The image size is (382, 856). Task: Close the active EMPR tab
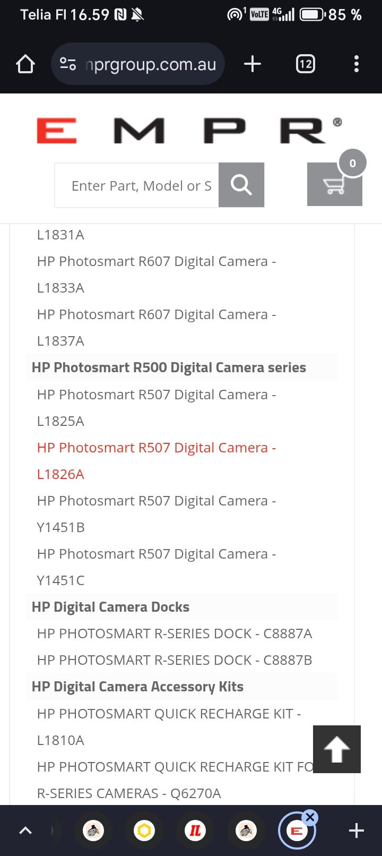pyautogui.click(x=310, y=817)
